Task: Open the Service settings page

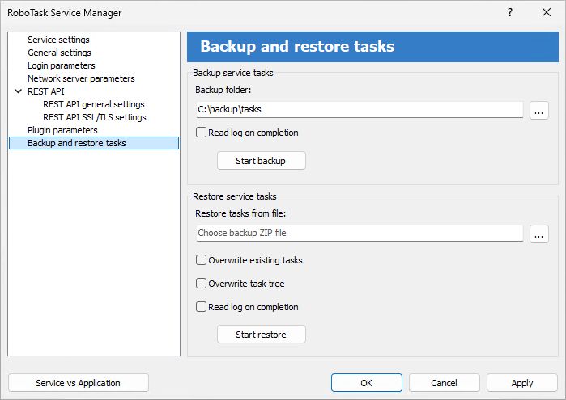Action: [58, 40]
